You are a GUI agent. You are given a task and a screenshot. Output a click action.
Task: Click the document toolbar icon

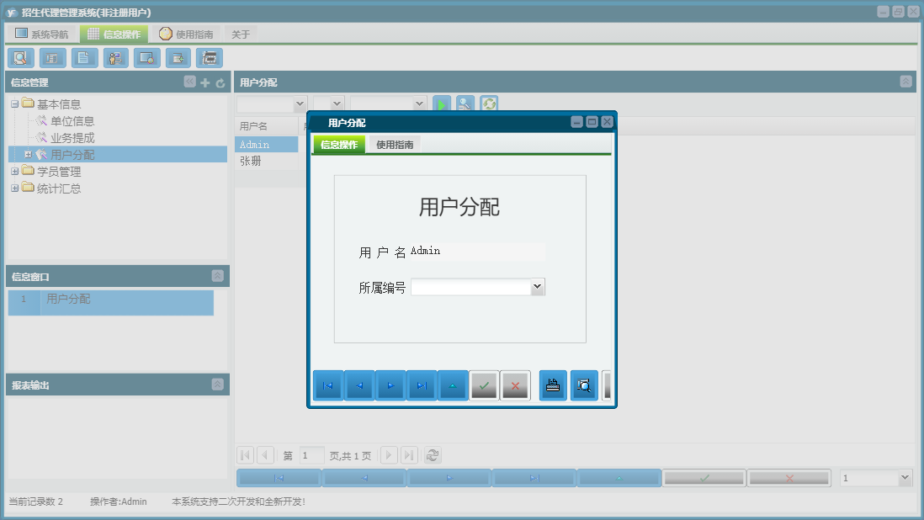82,57
